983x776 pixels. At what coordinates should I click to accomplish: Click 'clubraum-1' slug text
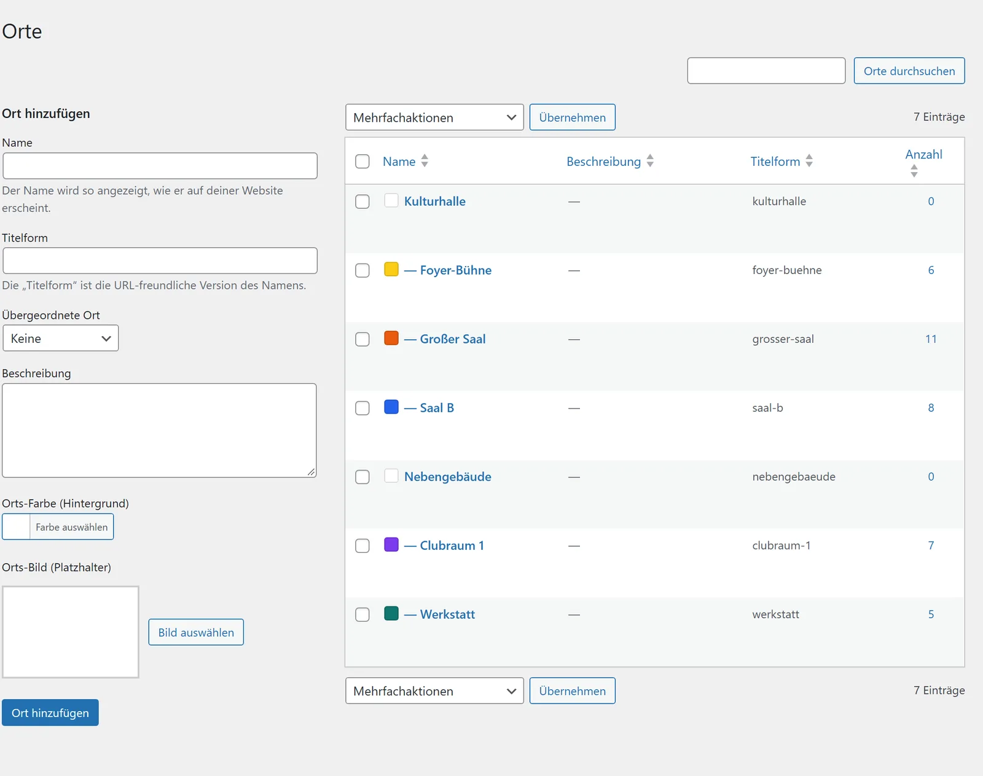[781, 546]
